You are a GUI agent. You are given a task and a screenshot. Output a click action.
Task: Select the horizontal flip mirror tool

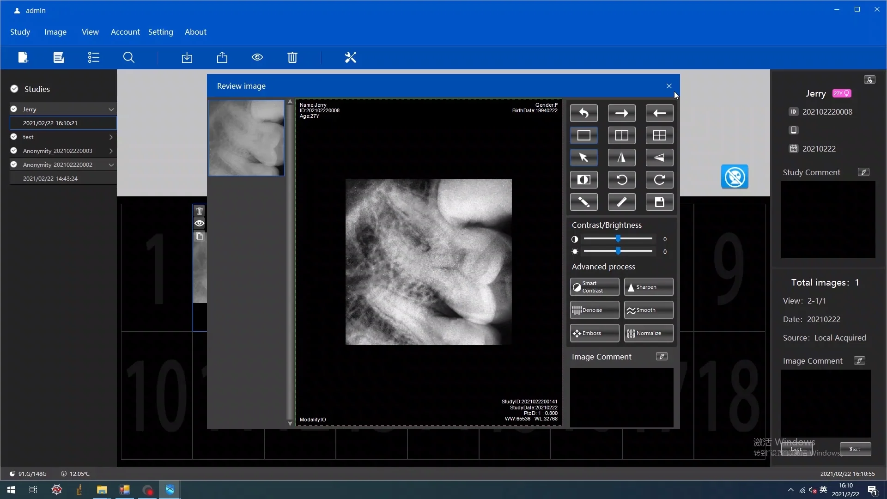click(x=621, y=158)
